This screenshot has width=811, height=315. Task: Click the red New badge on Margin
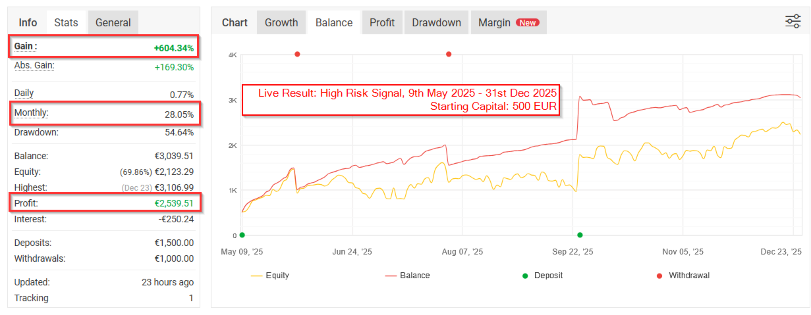[x=527, y=22]
